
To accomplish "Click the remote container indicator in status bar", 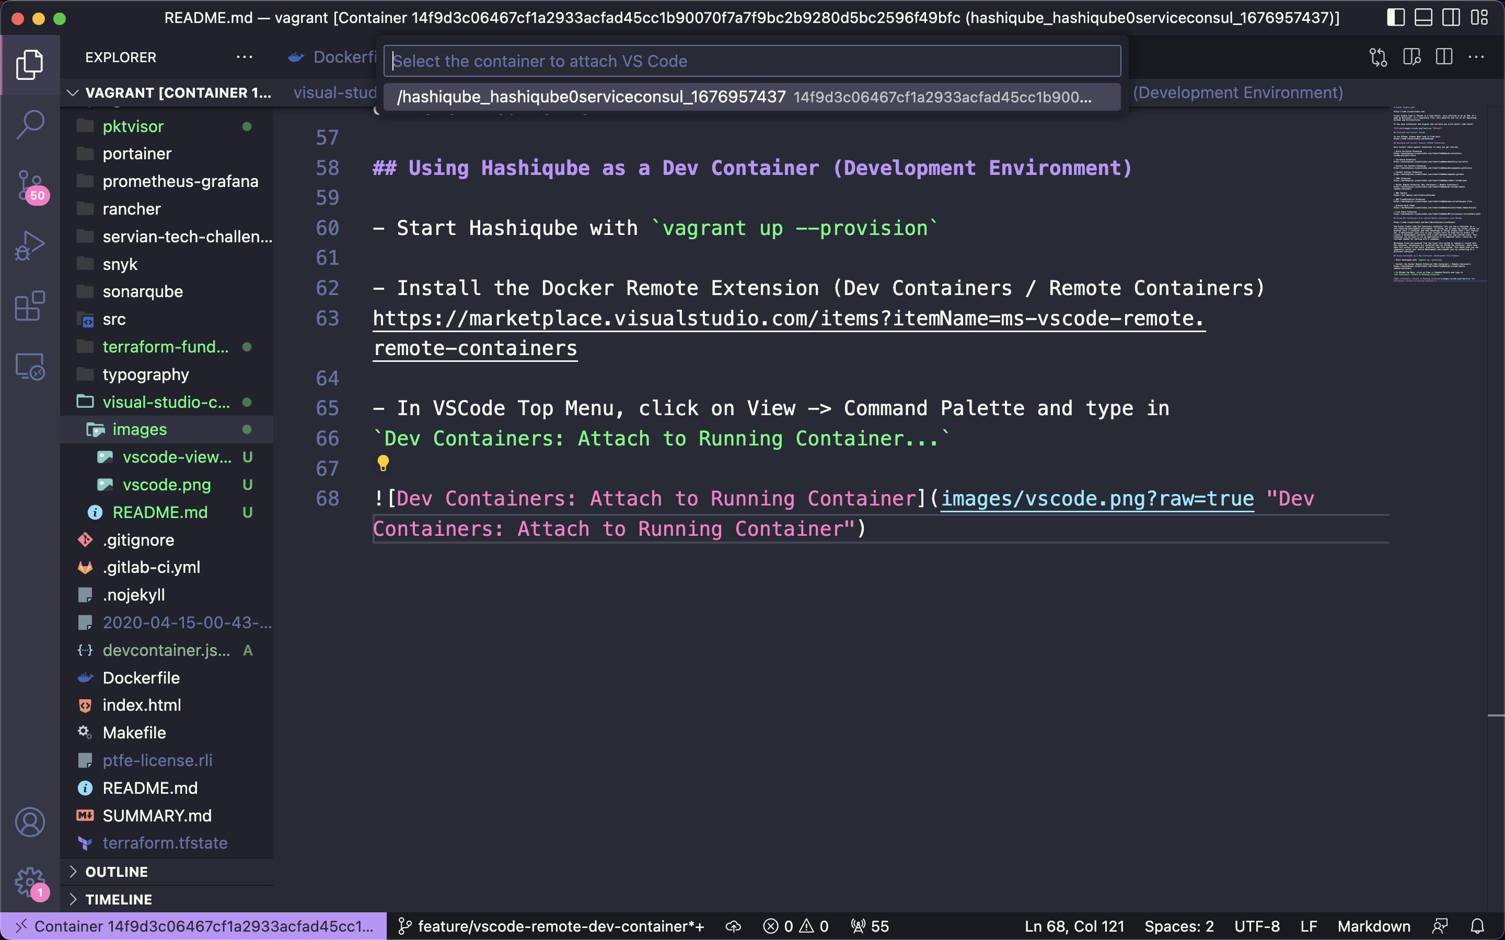I will (x=193, y=926).
